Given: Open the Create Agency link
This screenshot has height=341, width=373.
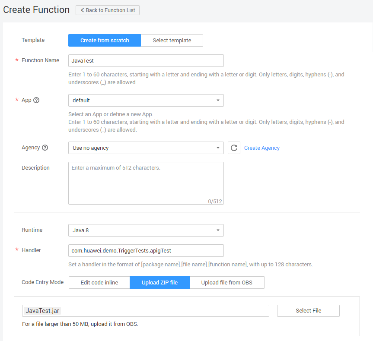Looking at the screenshot, I should point(261,148).
